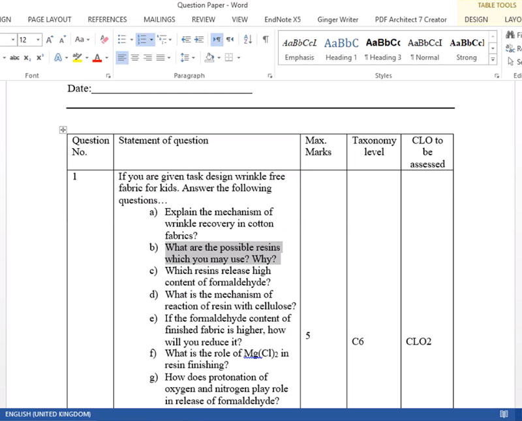Click the Decrease Indent icon
522x421 pixels.
point(186,40)
